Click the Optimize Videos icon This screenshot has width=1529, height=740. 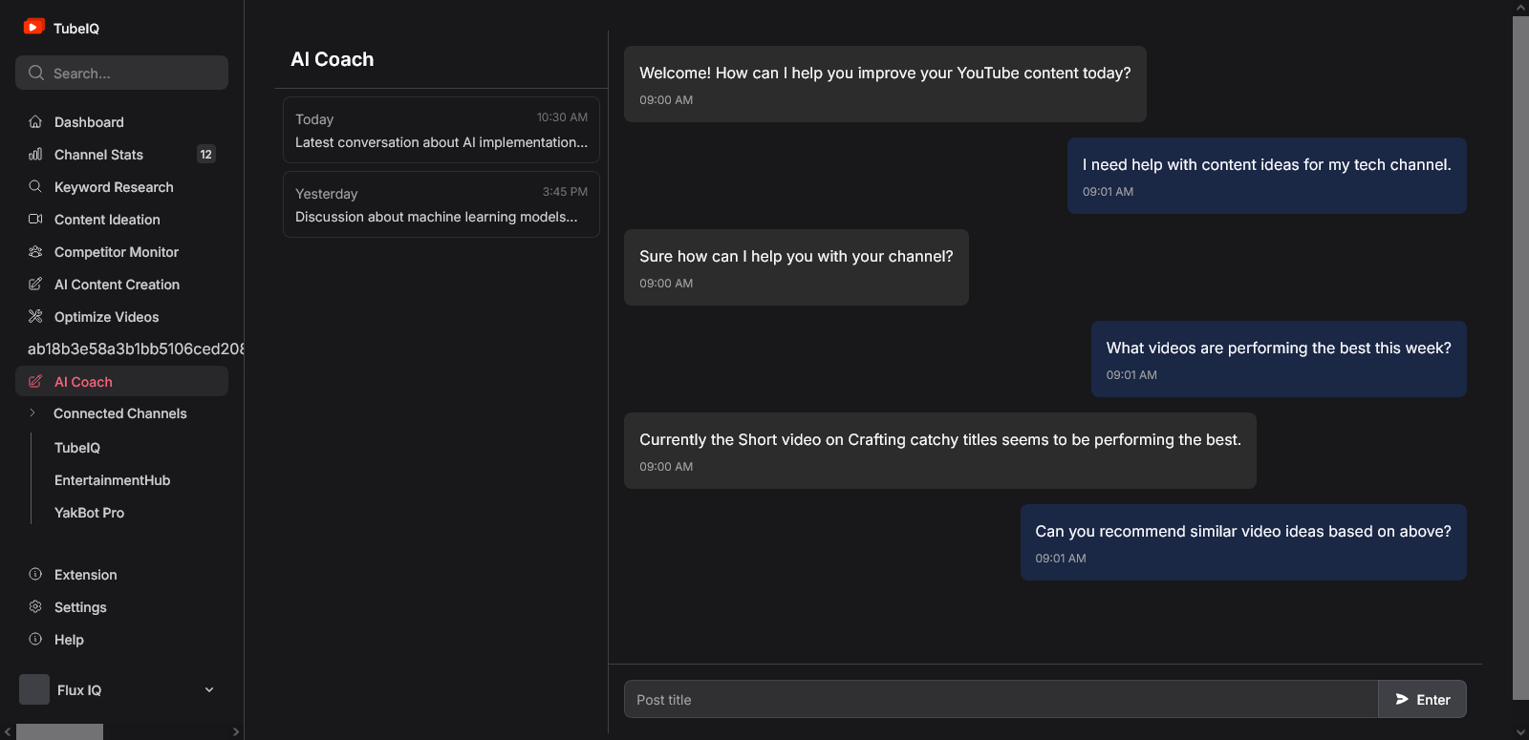tap(35, 316)
